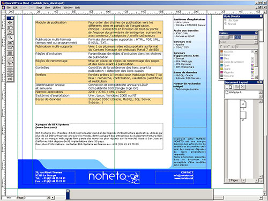The height and width of the screenshot is (201, 268).
Task: Click the Duplicate button in Document Layout
Action: (237, 87)
